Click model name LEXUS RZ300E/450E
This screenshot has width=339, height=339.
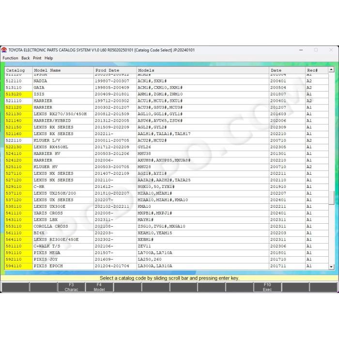[56, 240]
